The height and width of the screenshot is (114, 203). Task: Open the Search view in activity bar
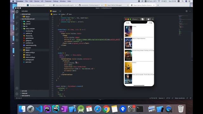[x=17, y=17]
